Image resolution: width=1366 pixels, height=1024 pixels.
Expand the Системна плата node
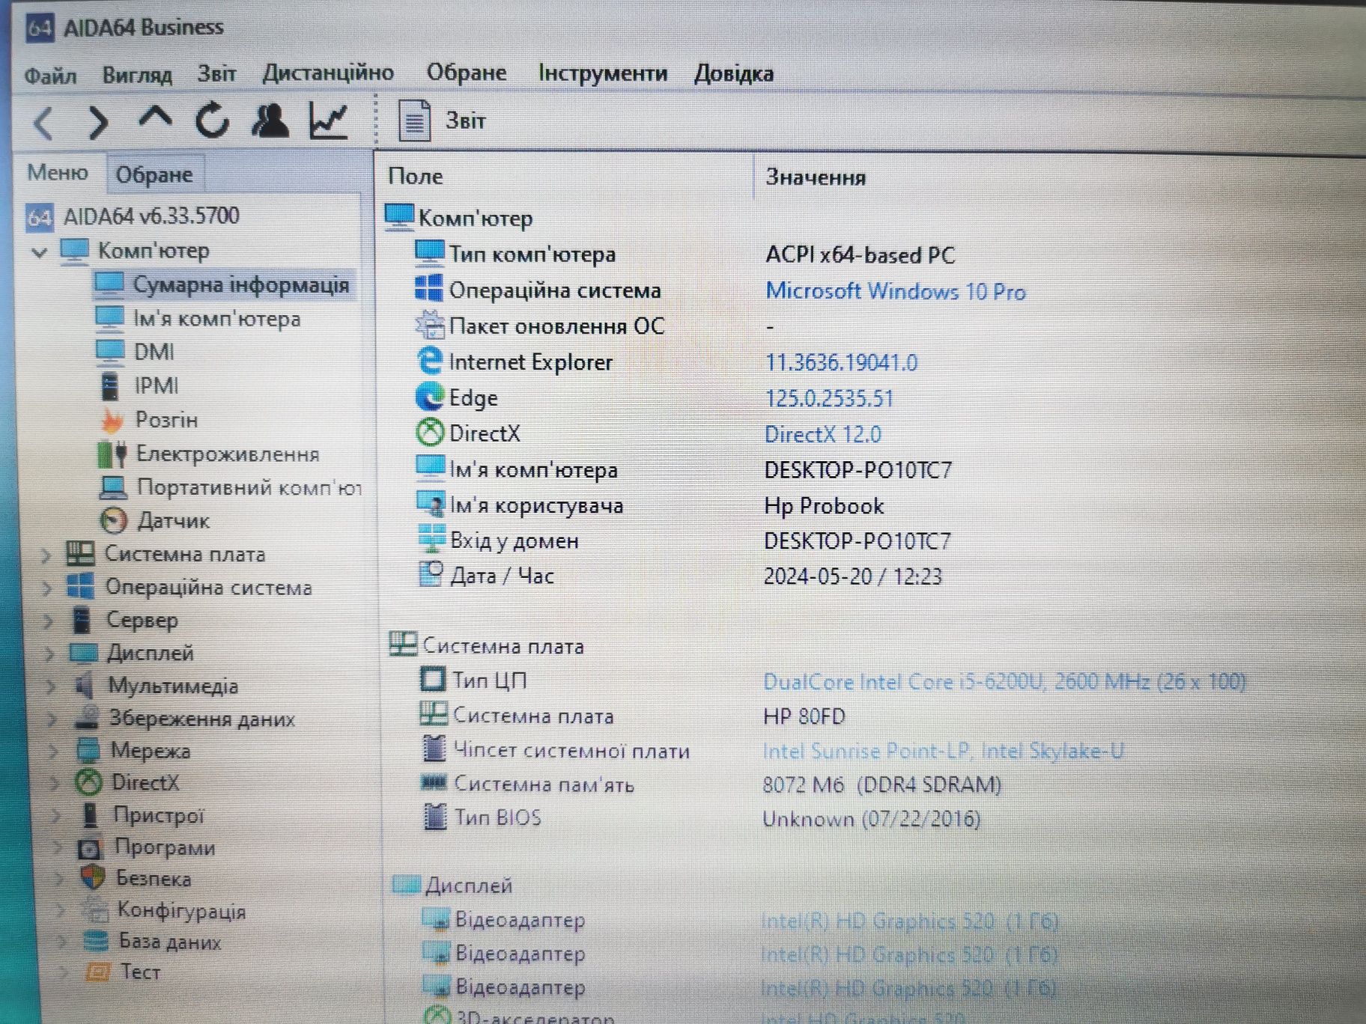46,555
